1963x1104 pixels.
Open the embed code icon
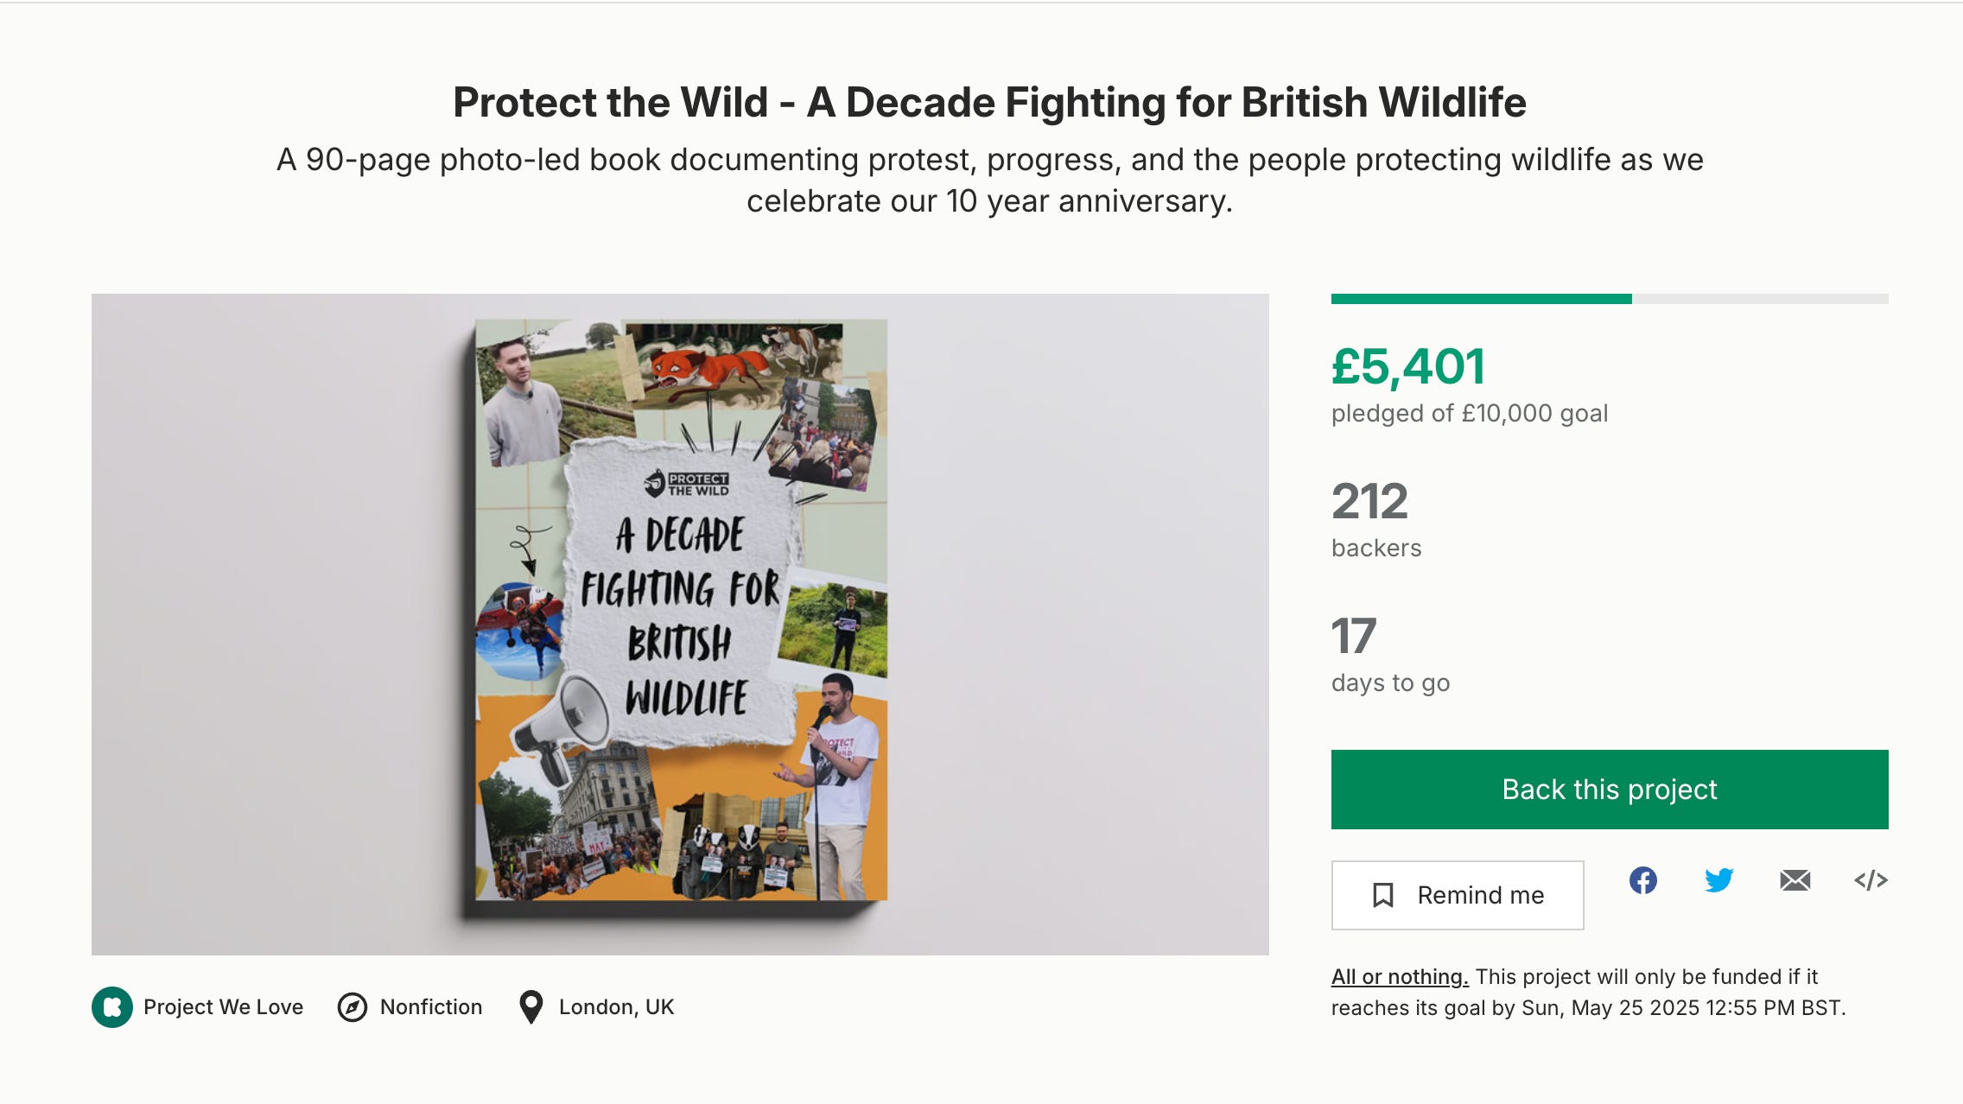pyautogui.click(x=1871, y=880)
